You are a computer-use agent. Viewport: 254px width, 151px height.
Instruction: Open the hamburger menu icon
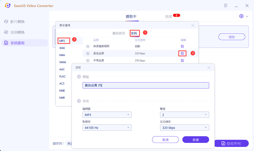tap(225, 6)
